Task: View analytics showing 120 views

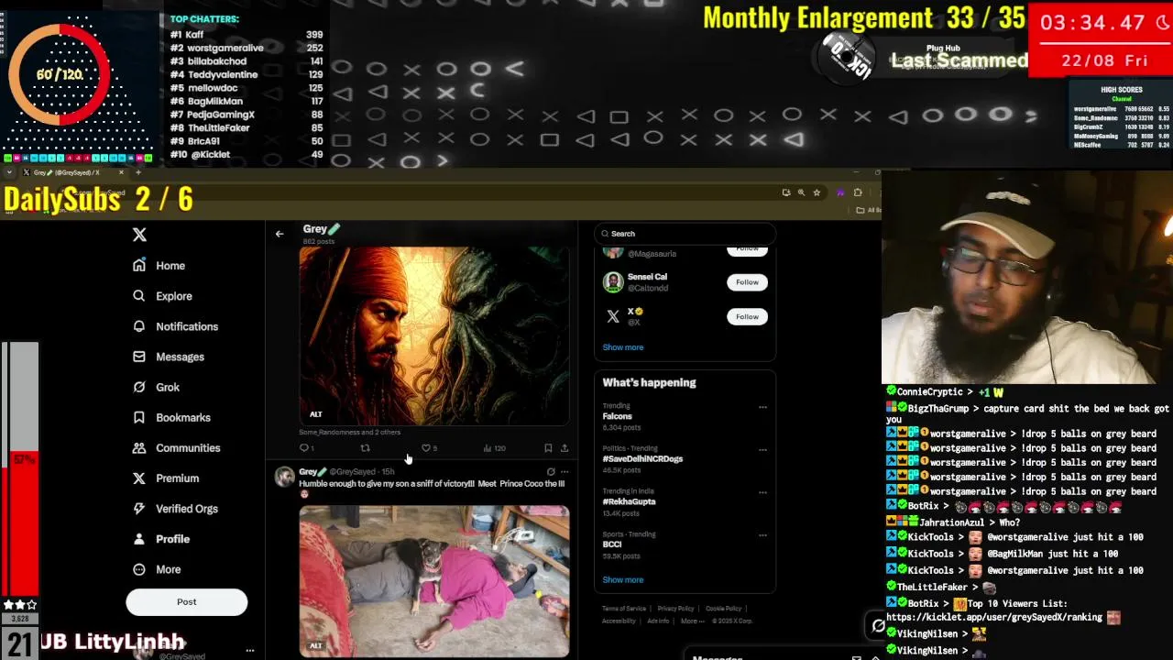Action: pyautogui.click(x=494, y=448)
